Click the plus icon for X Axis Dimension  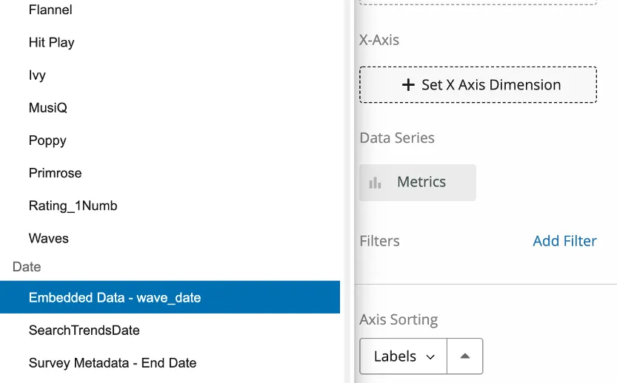(x=407, y=85)
